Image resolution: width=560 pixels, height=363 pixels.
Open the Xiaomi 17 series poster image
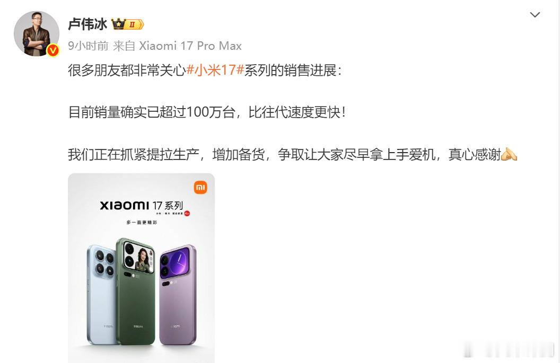click(141, 268)
